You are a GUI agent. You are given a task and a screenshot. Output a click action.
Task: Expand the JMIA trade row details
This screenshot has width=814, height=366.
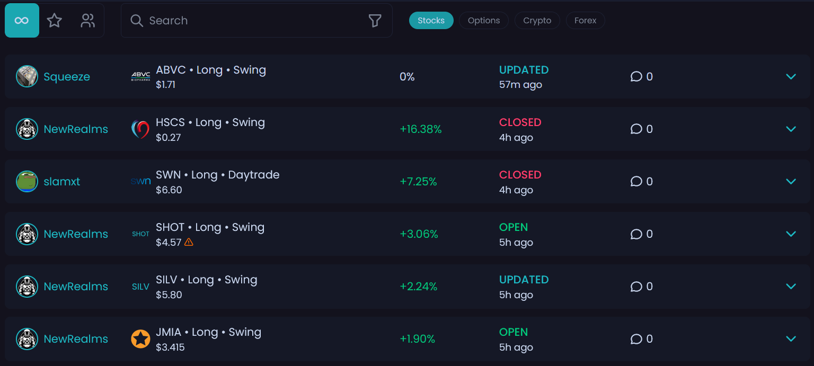coord(791,338)
